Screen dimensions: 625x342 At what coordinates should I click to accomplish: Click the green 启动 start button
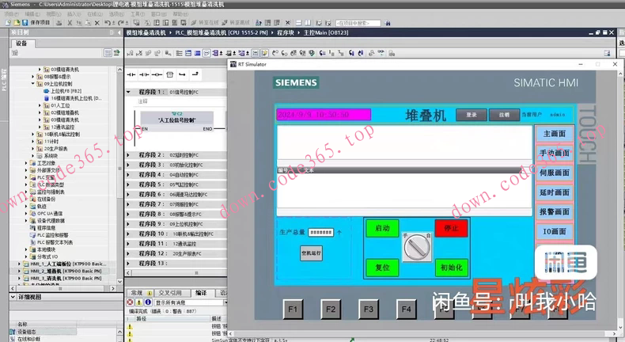(x=382, y=228)
